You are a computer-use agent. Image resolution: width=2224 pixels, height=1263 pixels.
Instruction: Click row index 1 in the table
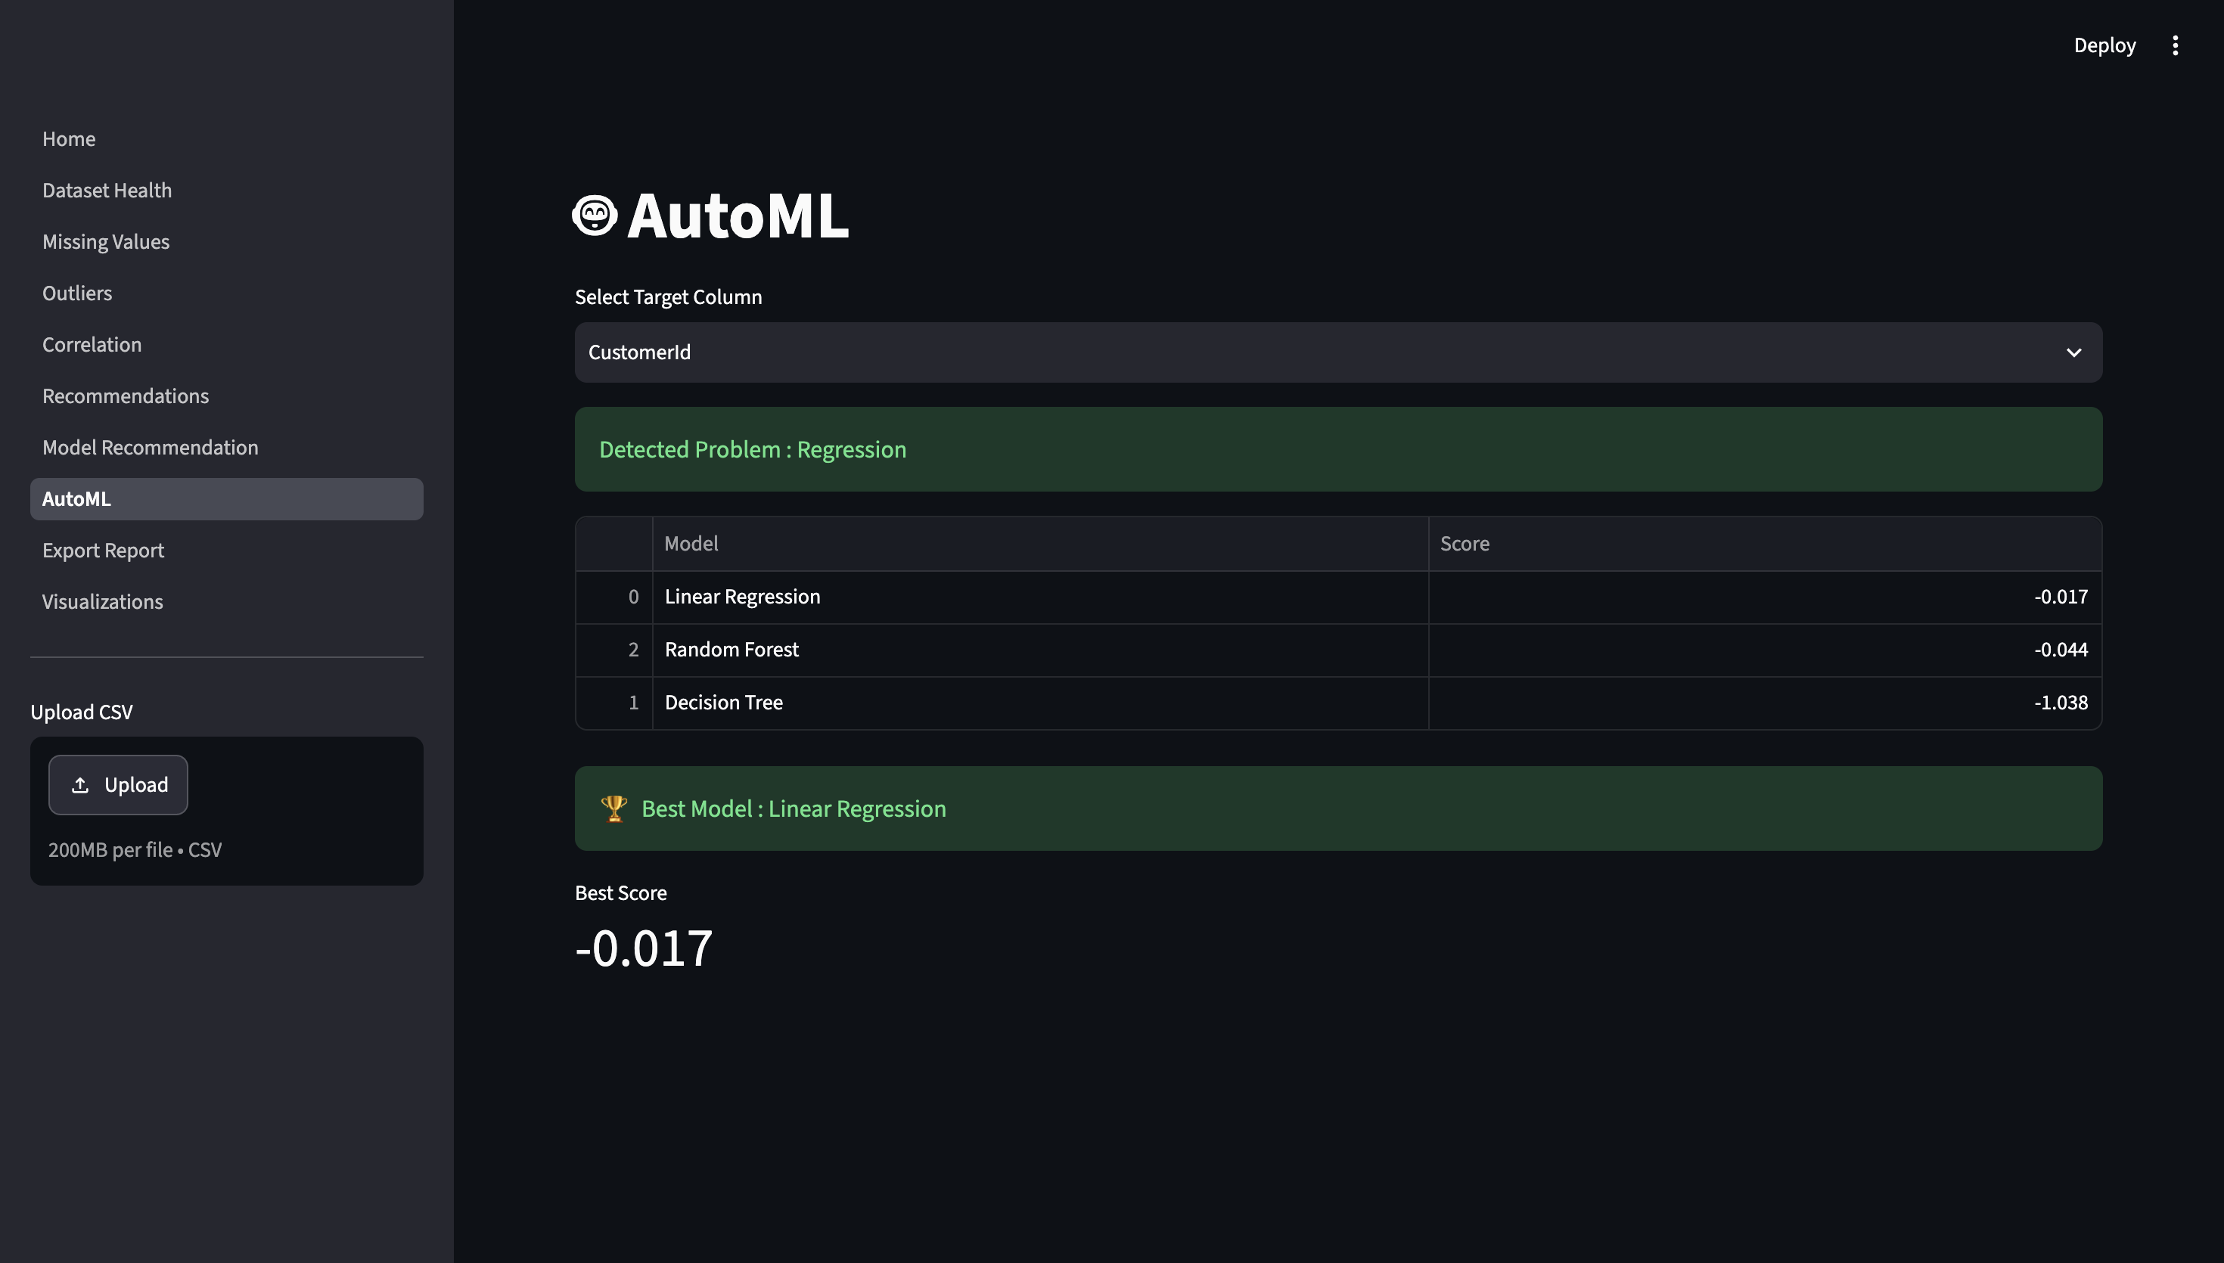(614, 703)
